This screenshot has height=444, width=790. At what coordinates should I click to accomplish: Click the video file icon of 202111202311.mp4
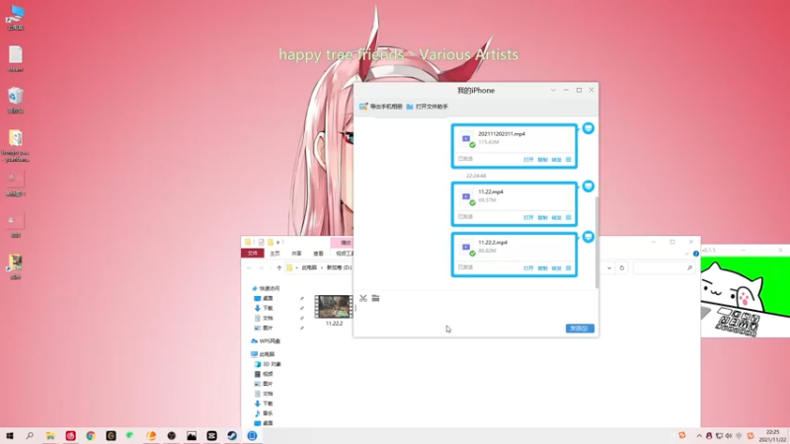pyautogui.click(x=466, y=139)
